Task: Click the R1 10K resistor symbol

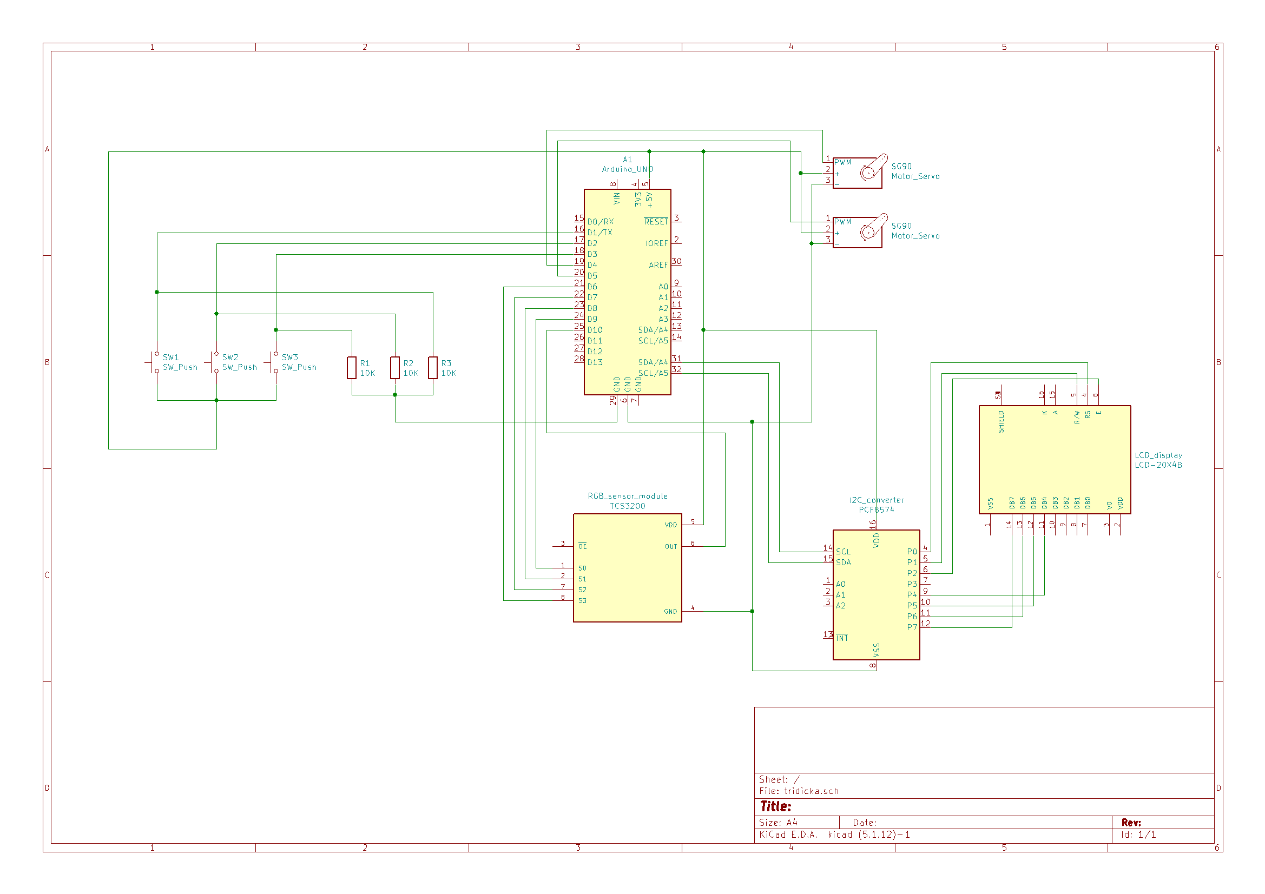Action: tap(352, 368)
